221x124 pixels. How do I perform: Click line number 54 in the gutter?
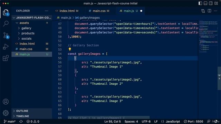[x=60, y=54]
